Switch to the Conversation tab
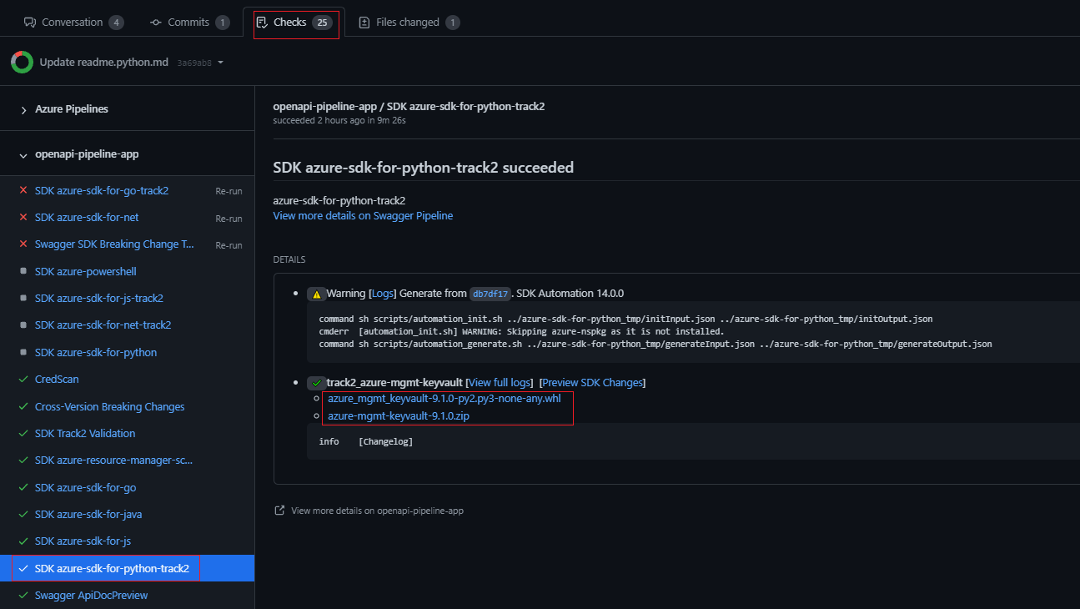Image resolution: width=1080 pixels, height=609 pixels. (x=73, y=23)
